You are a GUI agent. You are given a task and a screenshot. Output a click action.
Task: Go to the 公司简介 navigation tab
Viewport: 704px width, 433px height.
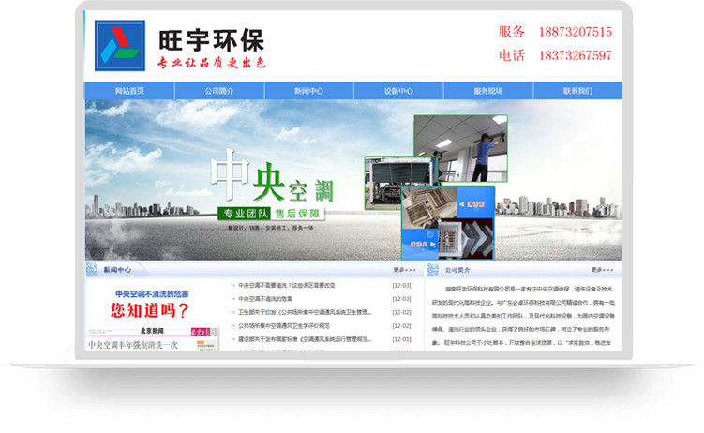(x=219, y=91)
